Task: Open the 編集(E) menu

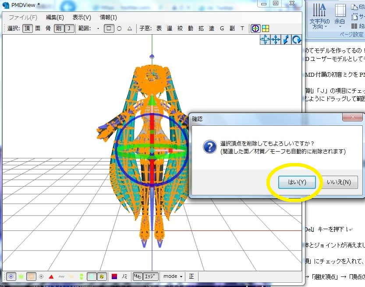Action: (55, 18)
